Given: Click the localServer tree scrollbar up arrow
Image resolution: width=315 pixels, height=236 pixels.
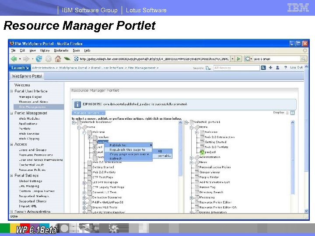Looking at the screenshot, I should [x=180, y=123].
